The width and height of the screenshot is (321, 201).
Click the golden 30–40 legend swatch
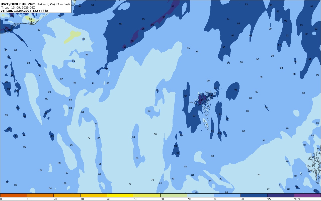pos(94,195)
